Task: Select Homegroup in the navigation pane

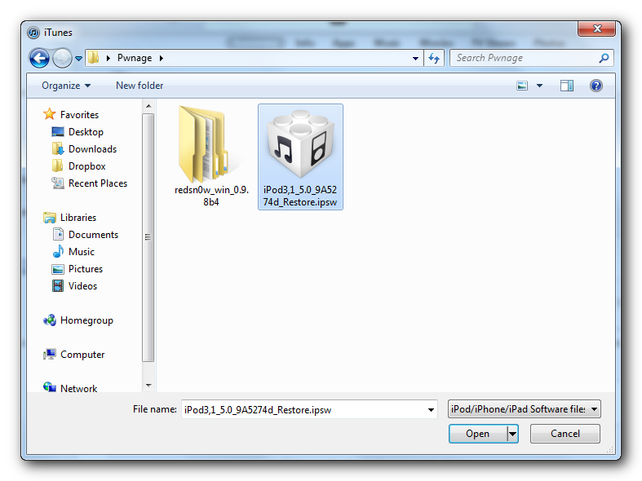Action: tap(86, 320)
